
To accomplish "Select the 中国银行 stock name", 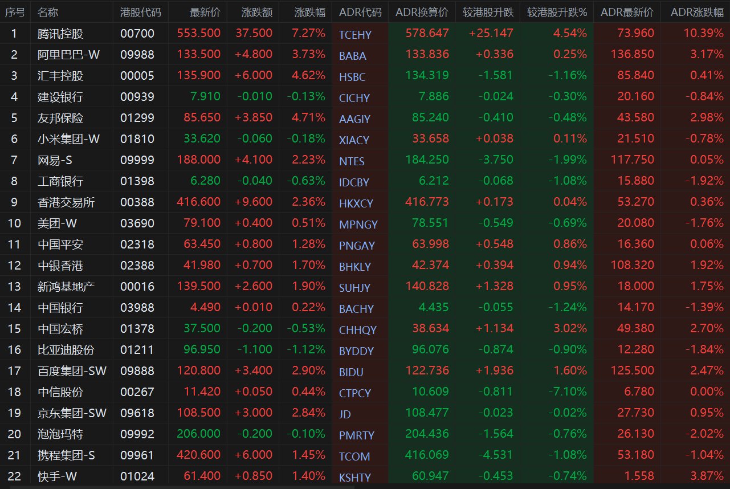I will pyautogui.click(x=60, y=308).
